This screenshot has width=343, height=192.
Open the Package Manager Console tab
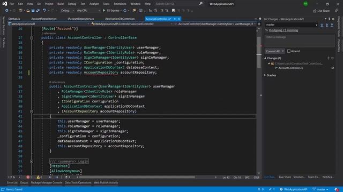[47, 182]
